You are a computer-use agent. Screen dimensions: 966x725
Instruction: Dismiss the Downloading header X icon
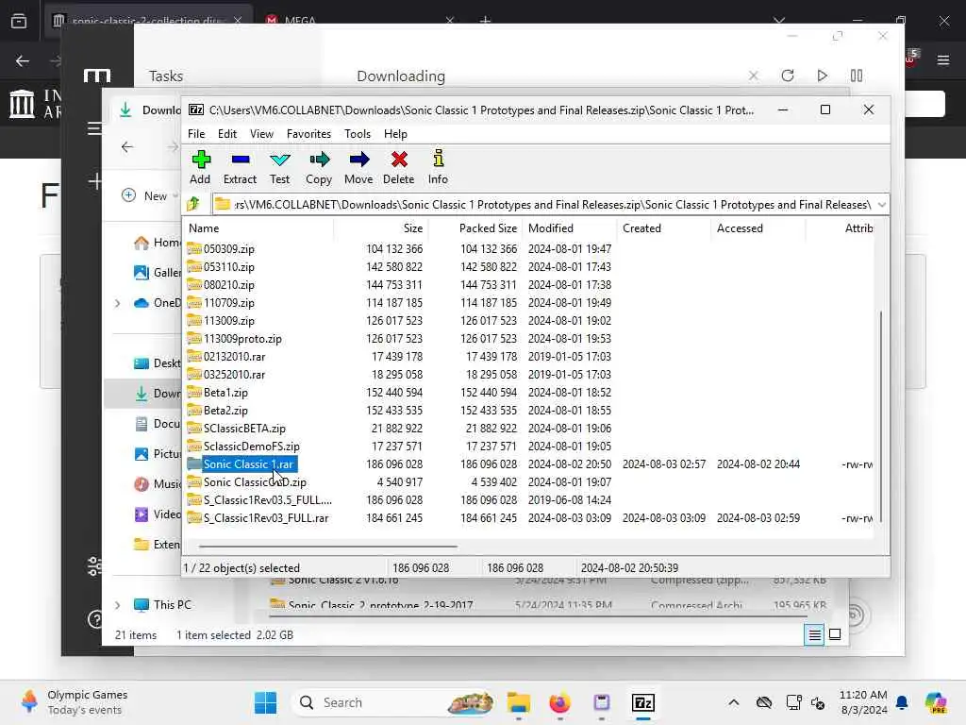[x=754, y=76]
